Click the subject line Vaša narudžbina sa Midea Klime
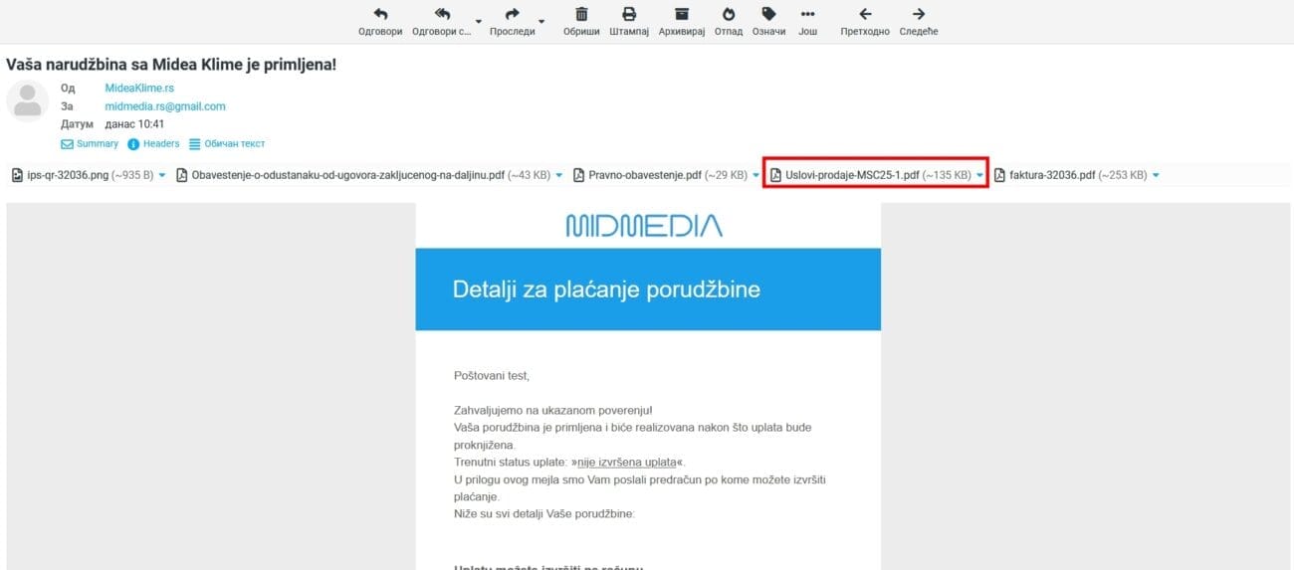This screenshot has width=1294, height=570. (x=171, y=65)
